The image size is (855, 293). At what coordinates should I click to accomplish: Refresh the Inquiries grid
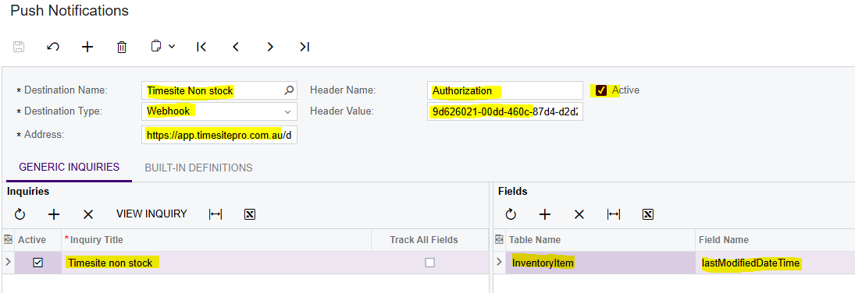click(x=20, y=214)
